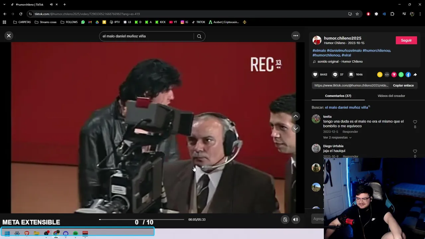425x239 pixels.
Task: Open humor.chileno2025 username link
Action: tap(343, 38)
